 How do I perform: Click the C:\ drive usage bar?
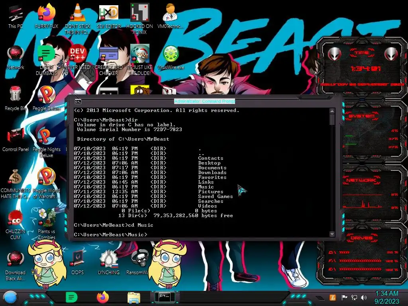tap(344, 252)
